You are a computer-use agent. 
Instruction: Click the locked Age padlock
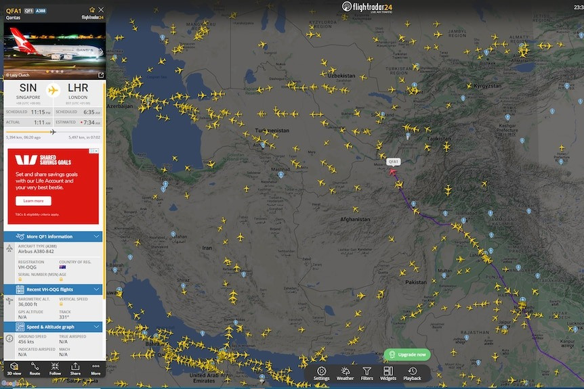(x=61, y=279)
